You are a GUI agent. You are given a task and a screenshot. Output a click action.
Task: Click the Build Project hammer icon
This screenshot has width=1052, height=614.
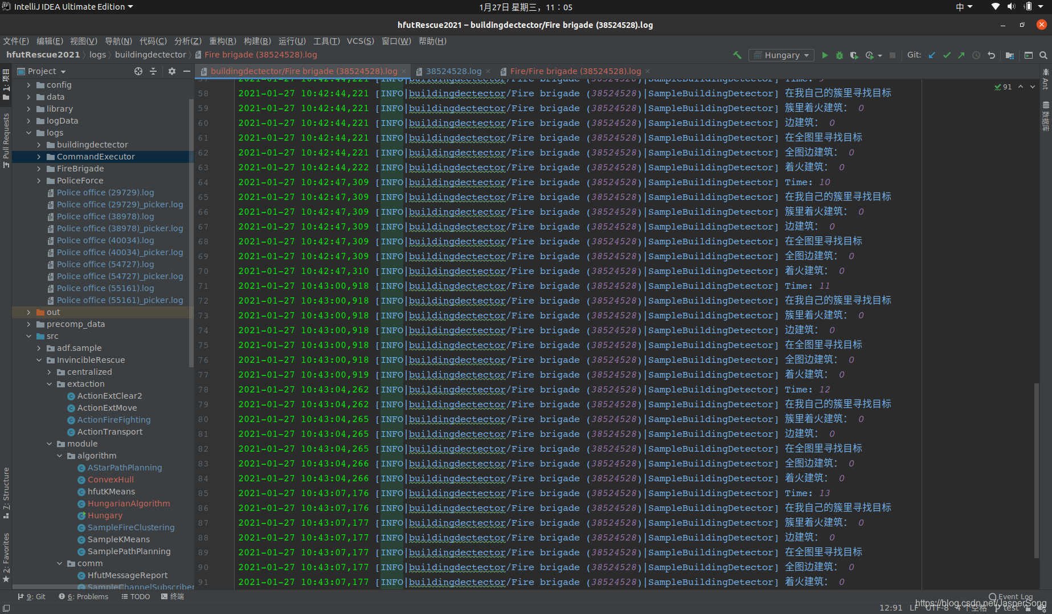coord(737,55)
